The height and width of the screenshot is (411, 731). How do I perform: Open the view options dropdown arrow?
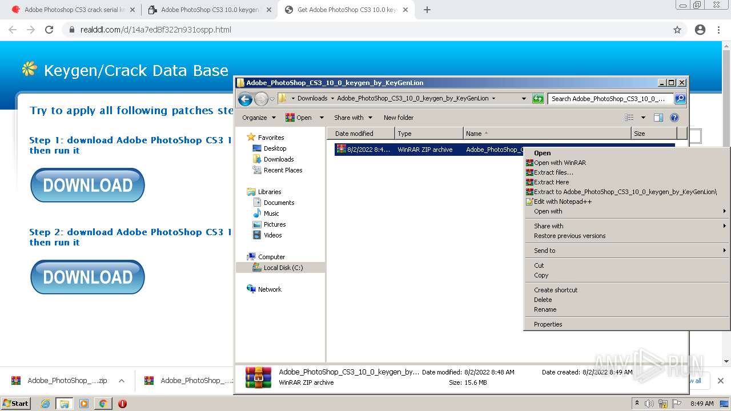(x=643, y=118)
